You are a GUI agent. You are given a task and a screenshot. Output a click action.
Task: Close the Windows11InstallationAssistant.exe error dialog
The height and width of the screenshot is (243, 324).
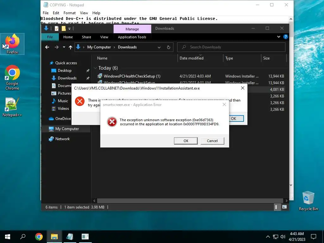coord(243,88)
